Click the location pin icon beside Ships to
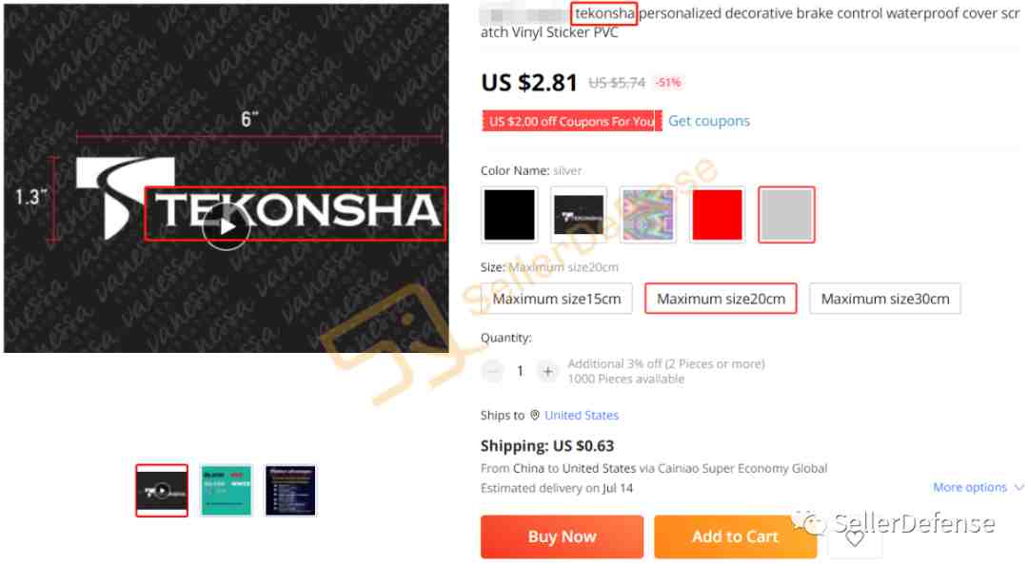This screenshot has width=1028, height=565. pyautogui.click(x=535, y=416)
